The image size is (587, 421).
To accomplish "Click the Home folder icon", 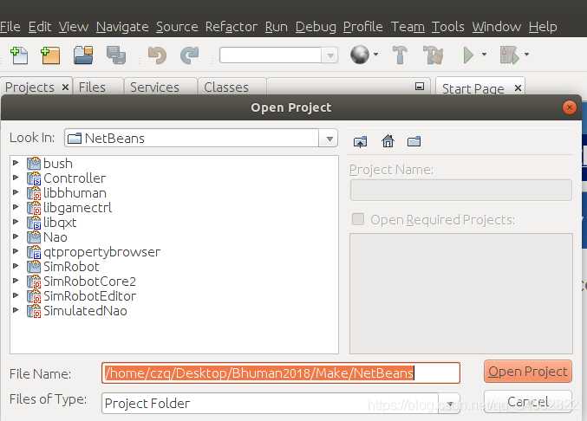I will pyautogui.click(x=388, y=141).
